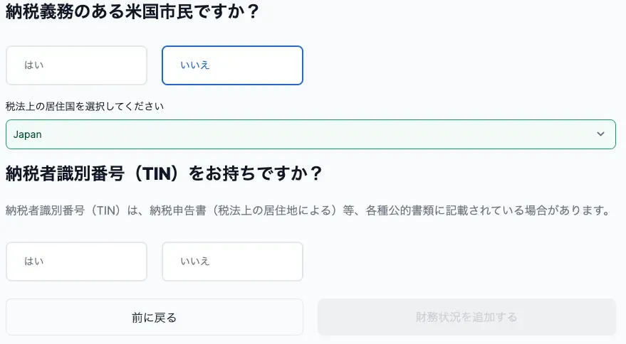The width and height of the screenshot is (626, 344).
Task: Click the 納税者識別番号（TIN）をお持ちですか？ heading
Action: pyautogui.click(x=165, y=173)
